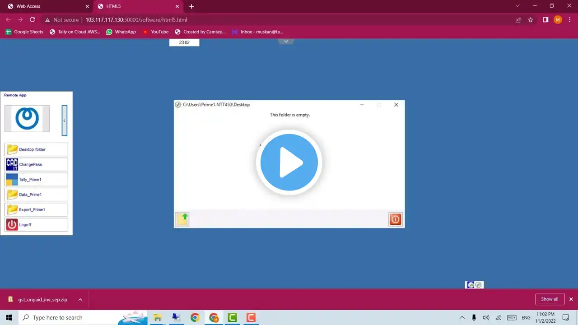Click the browser address bar URL
578x325 pixels.
coord(136,20)
